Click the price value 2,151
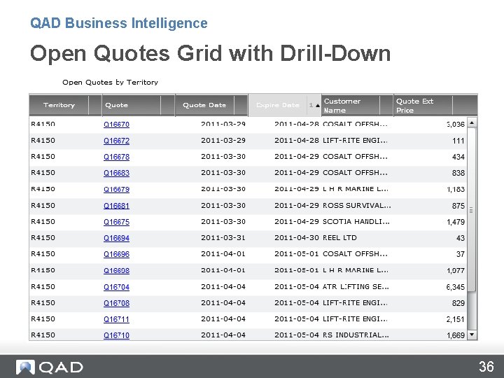The width and height of the screenshot is (504, 378). tap(456, 319)
